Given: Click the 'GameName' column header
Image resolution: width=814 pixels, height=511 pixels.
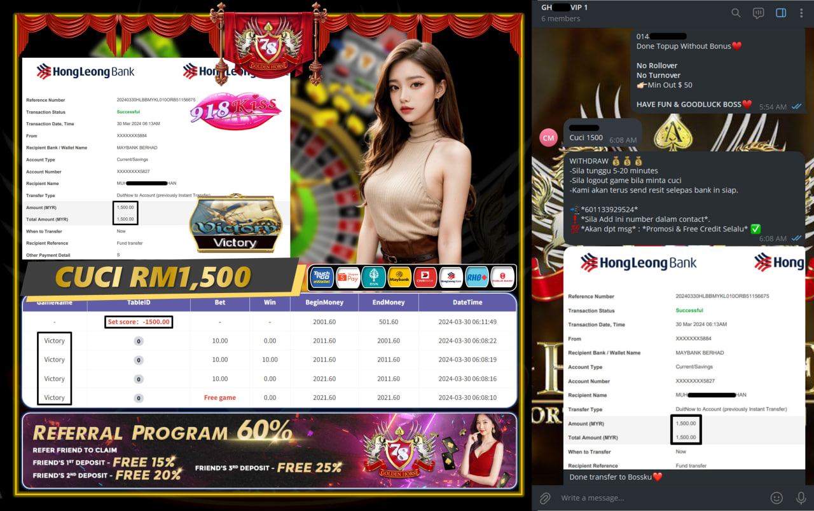Looking at the screenshot, I should (x=55, y=303).
